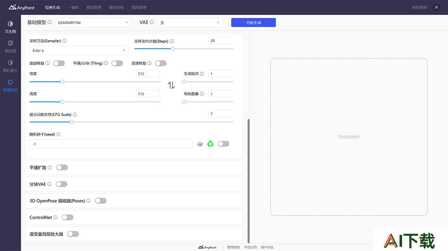448x251 pixels.
Task: Toggle the switch next to seed icons
Action: [224, 144]
